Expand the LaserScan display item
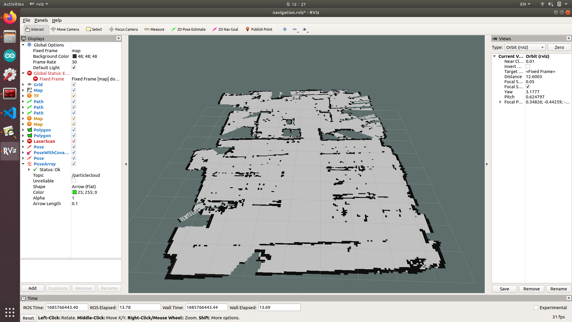572x322 pixels. (x=23, y=141)
